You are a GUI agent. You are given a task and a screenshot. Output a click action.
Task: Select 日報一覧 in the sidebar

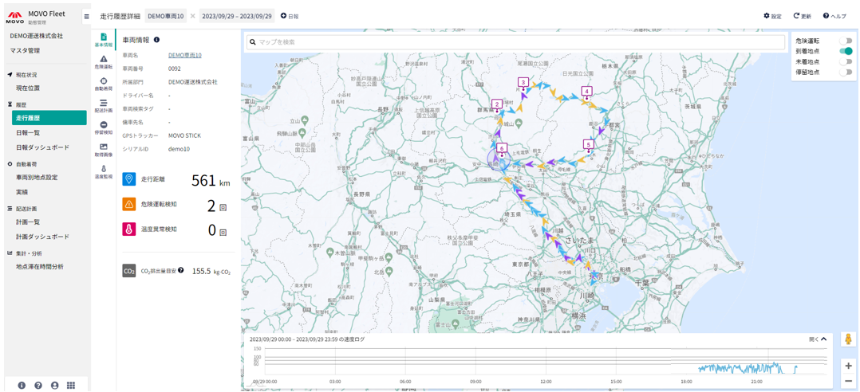[28, 133]
